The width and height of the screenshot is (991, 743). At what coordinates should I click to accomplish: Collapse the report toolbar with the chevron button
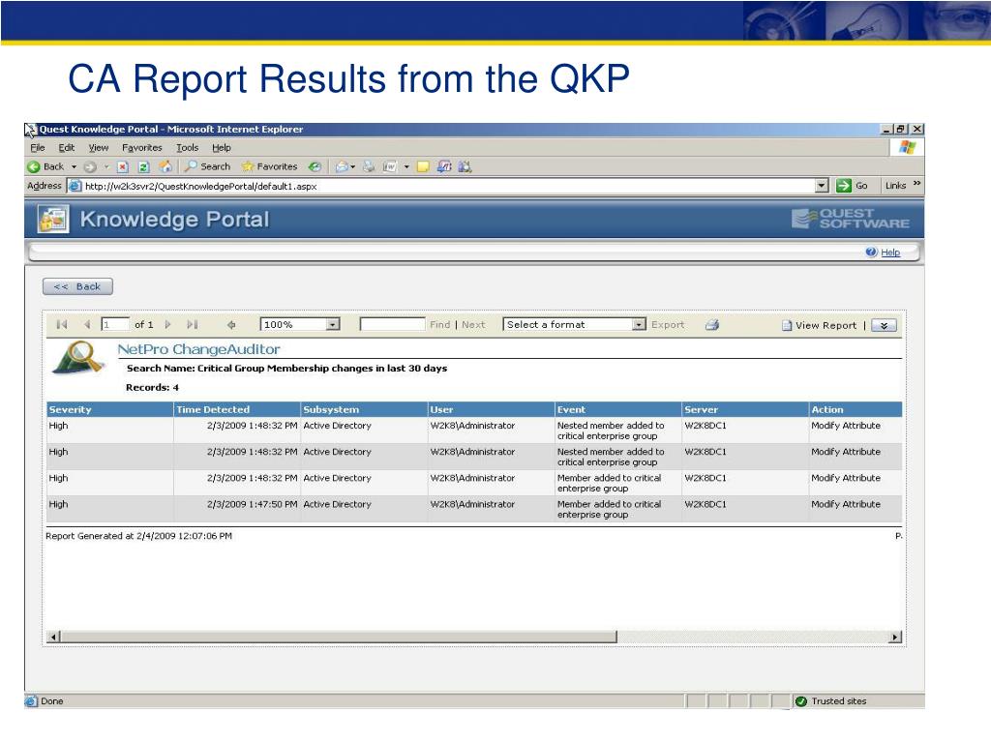click(x=885, y=325)
